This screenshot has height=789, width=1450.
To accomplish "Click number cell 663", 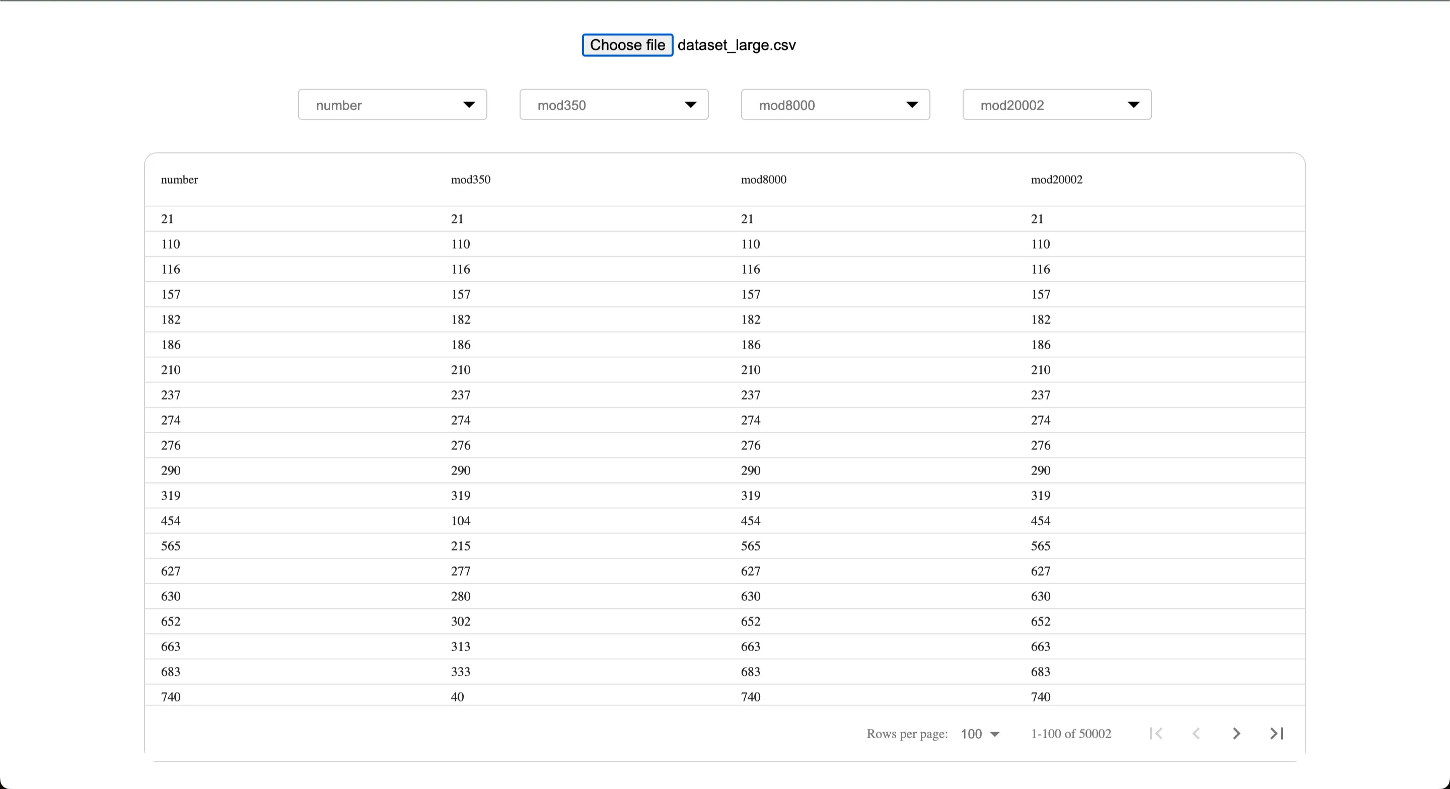I will pyautogui.click(x=171, y=647).
